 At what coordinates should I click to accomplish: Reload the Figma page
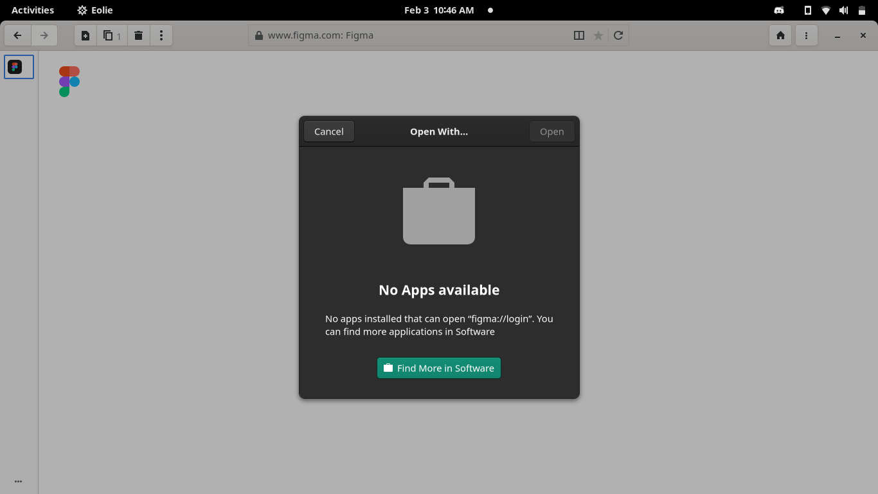618,35
